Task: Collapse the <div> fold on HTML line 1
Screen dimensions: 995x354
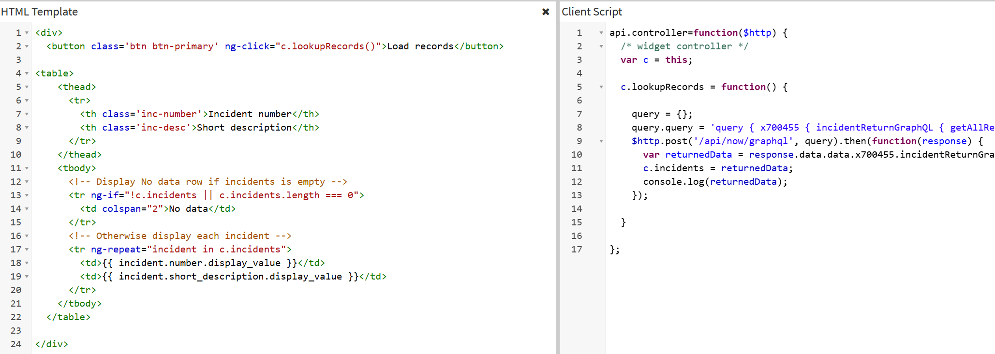Action: click(27, 33)
